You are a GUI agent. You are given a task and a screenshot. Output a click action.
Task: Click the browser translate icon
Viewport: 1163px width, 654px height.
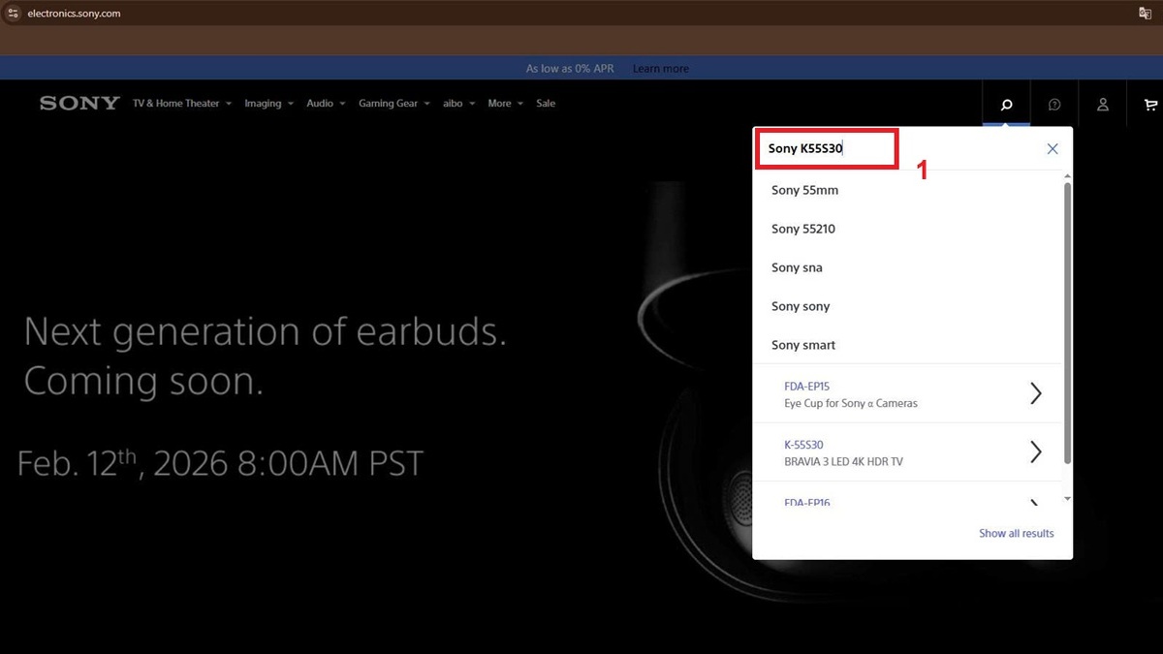click(1145, 14)
